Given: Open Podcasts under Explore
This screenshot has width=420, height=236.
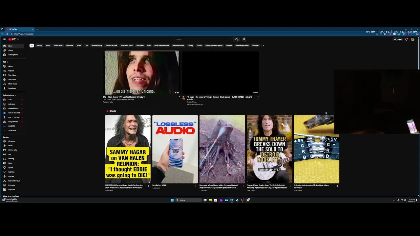Looking at the screenshot, I should 13,185.
